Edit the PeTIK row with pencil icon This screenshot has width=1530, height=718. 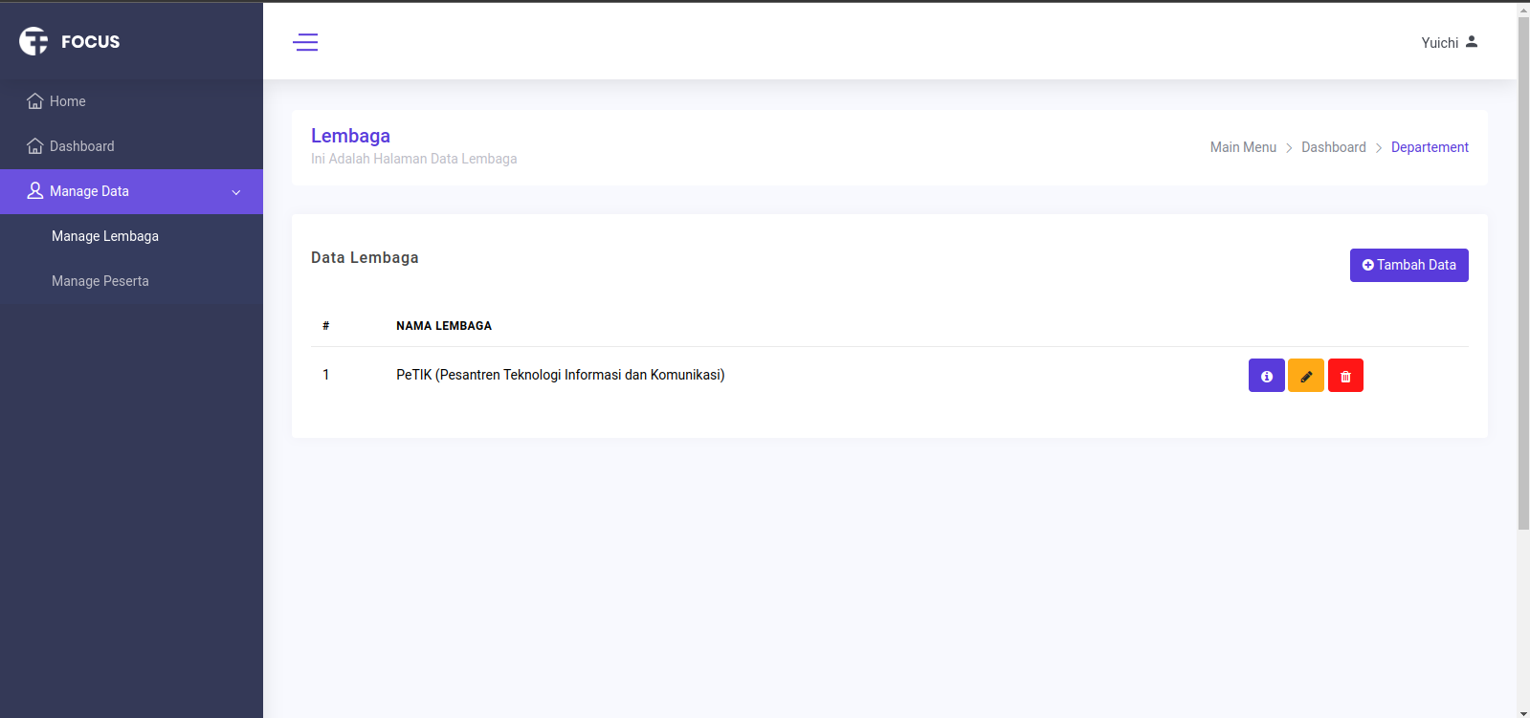[1305, 376]
